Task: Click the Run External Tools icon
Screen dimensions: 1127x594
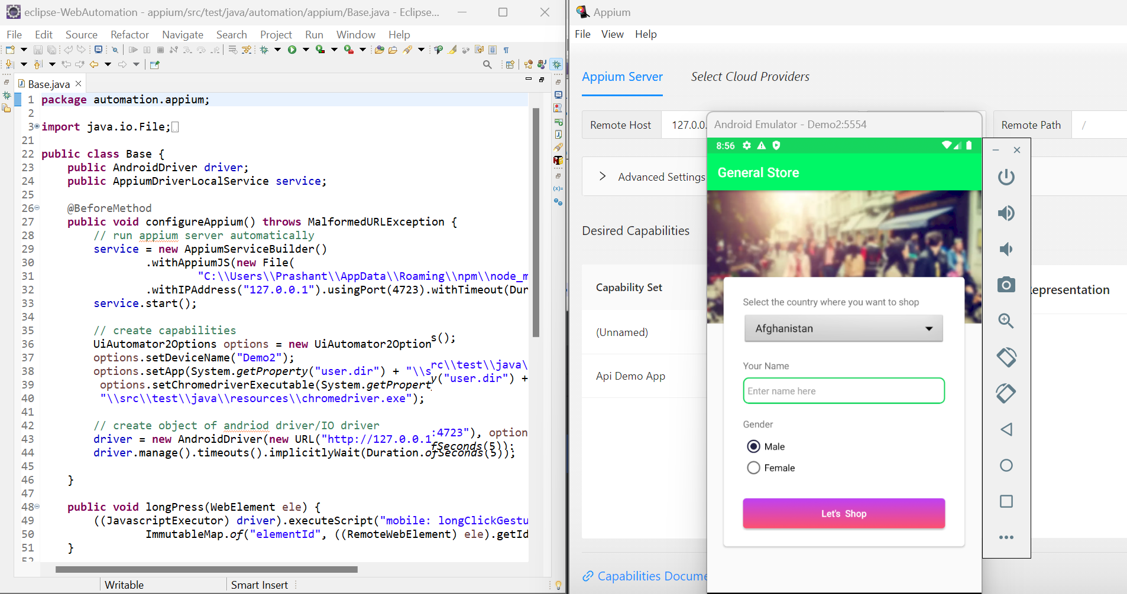Action: (x=348, y=50)
